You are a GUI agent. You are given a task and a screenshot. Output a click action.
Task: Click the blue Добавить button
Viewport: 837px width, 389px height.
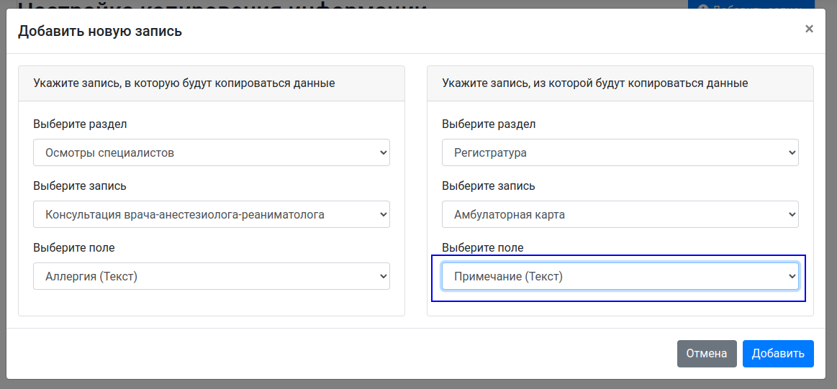(777, 354)
